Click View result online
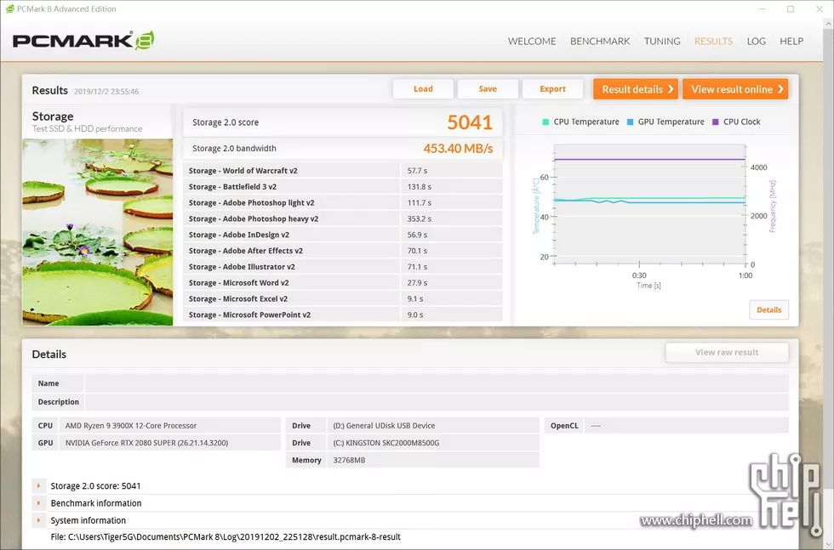Screen dimensions: 834x550 pyautogui.click(x=735, y=89)
